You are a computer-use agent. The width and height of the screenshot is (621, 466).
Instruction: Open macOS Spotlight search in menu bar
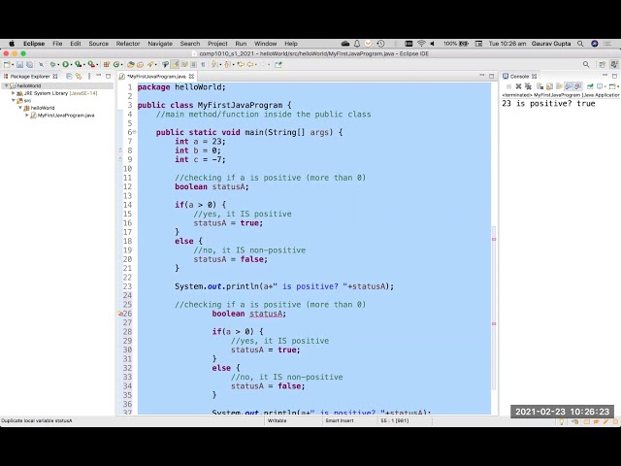(580, 44)
